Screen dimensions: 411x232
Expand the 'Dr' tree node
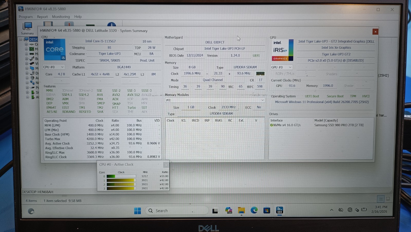[x=27, y=73]
